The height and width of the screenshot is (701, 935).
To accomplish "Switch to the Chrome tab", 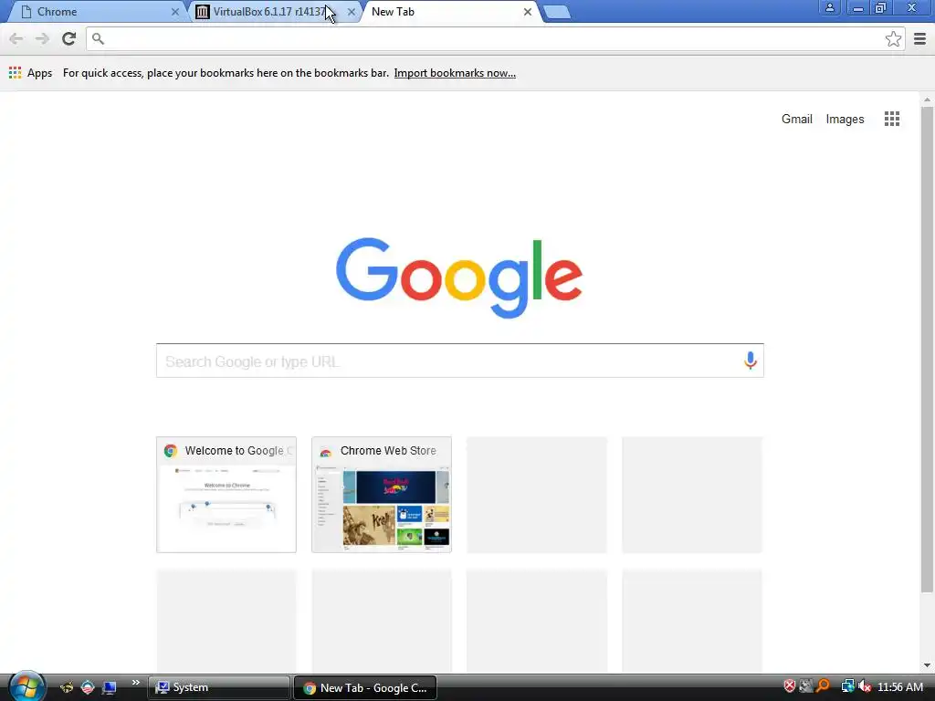I will click(99, 12).
